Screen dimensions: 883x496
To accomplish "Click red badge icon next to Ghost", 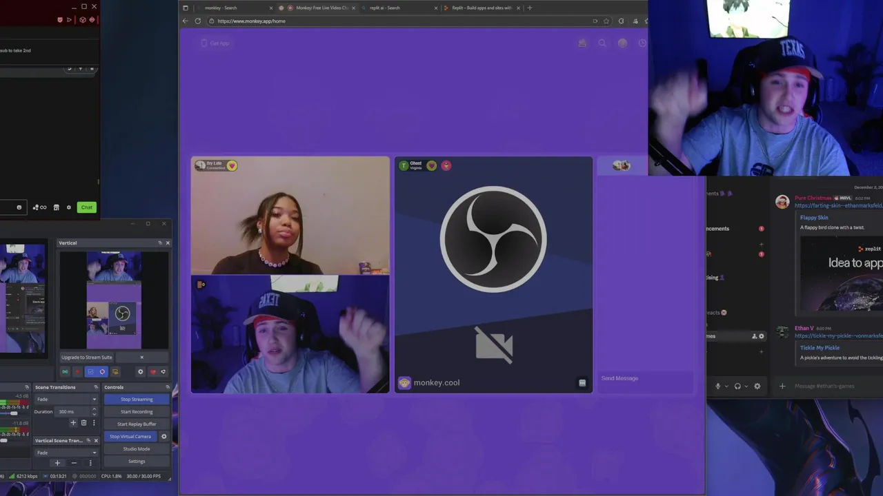I will tap(446, 165).
